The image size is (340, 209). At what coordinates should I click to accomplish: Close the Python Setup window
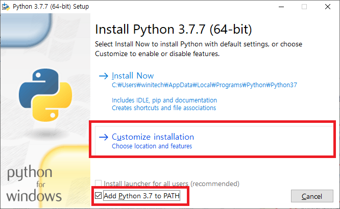point(328,7)
